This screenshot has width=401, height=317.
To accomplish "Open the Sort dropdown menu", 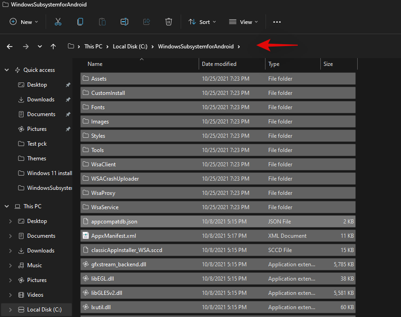I will pos(202,22).
